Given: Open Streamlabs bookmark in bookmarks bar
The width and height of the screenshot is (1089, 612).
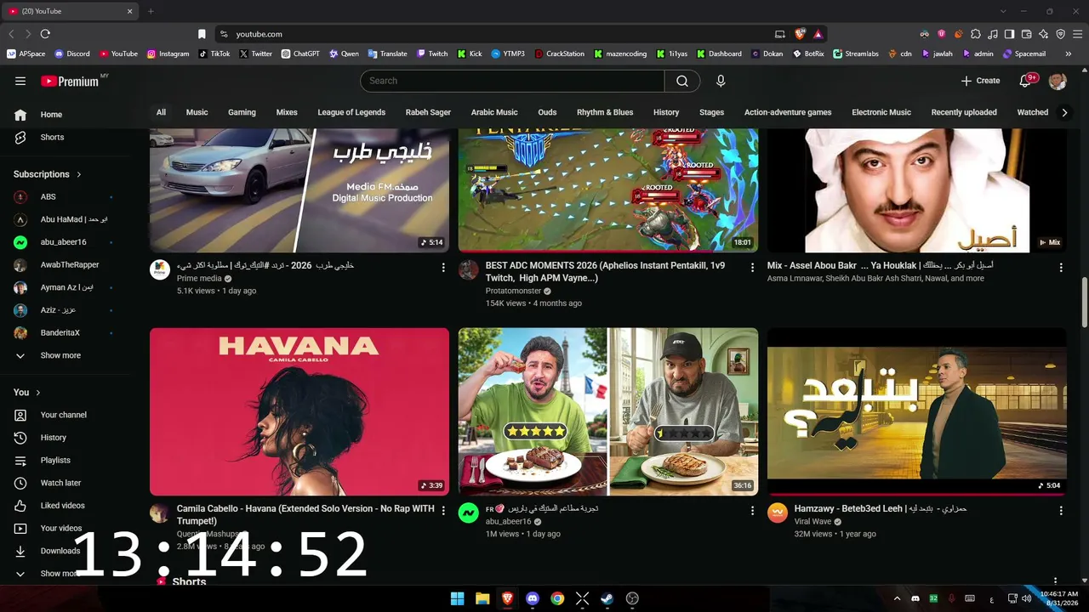Looking at the screenshot, I should (x=856, y=54).
